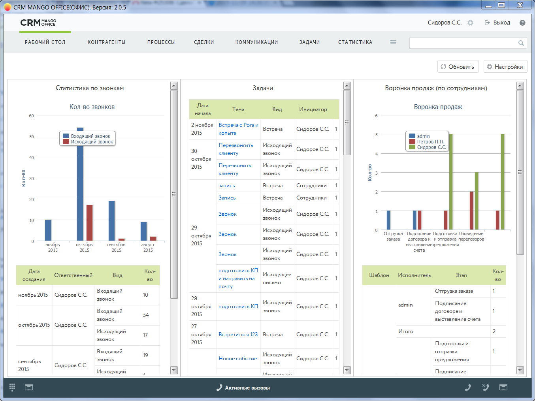Toggle Сидоров С.С. series in funnel legend
Image resolution: width=535 pixels, height=401 pixels.
(x=412, y=147)
